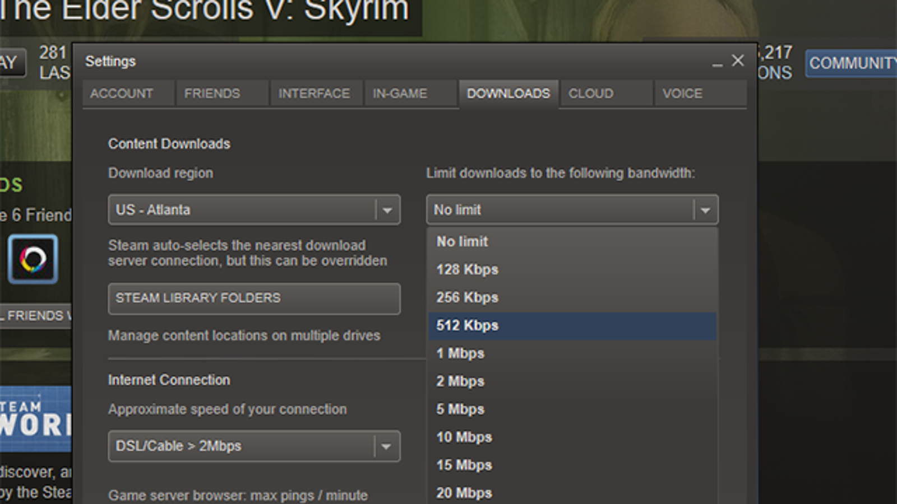Open Community hub button behind Settings
Viewport: 897px width, 504px height.
tap(852, 63)
